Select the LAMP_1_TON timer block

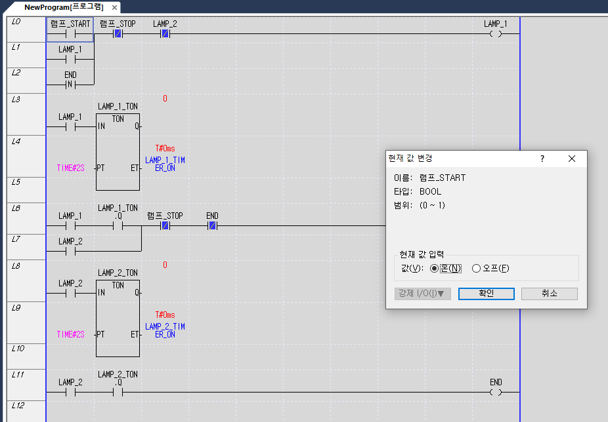tap(118, 152)
